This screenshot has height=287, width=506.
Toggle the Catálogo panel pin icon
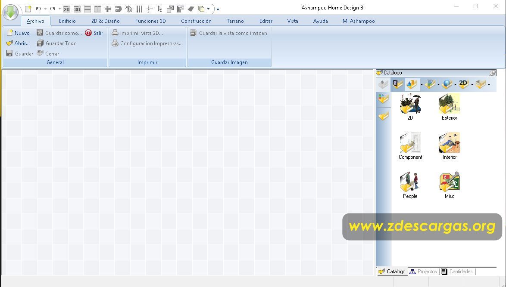coord(493,73)
